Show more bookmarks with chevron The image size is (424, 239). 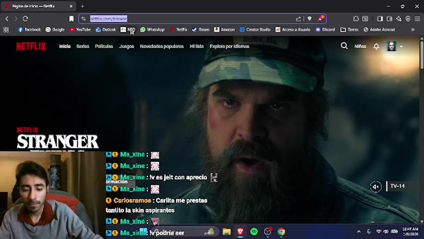click(x=413, y=30)
